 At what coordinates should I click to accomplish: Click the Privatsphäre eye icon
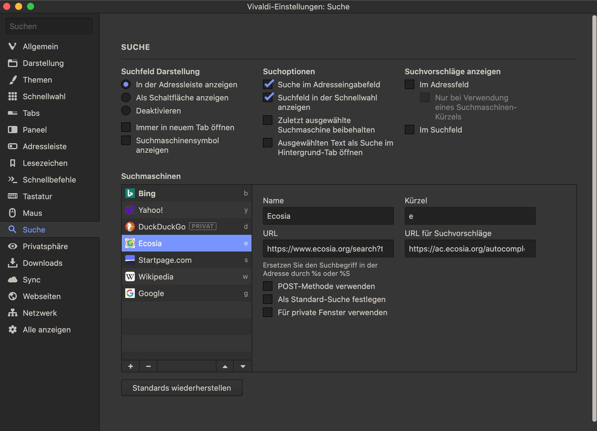click(x=12, y=246)
